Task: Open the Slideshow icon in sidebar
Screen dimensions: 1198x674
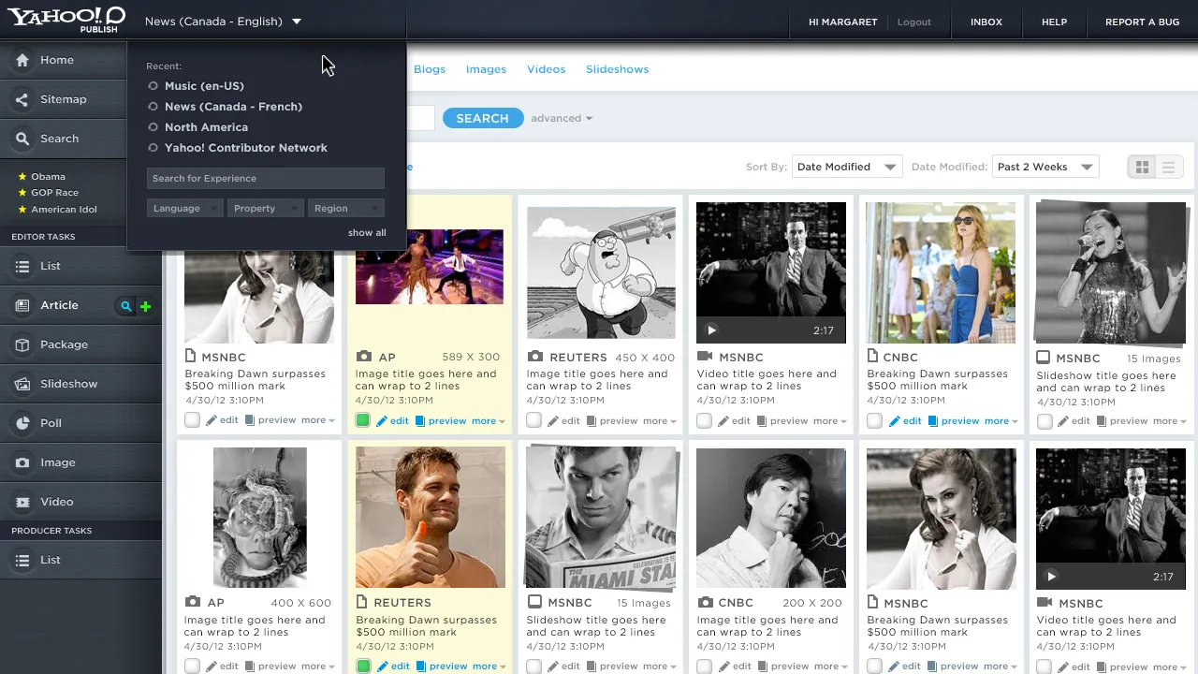Action: pyautogui.click(x=22, y=384)
